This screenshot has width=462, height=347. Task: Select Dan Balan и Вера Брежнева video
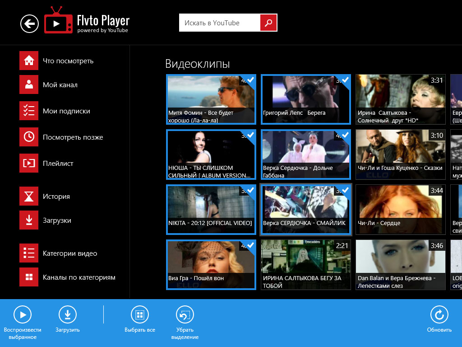tap(401, 265)
